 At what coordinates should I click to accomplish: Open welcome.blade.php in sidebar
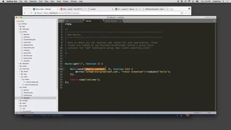pyautogui.click(x=31, y=84)
